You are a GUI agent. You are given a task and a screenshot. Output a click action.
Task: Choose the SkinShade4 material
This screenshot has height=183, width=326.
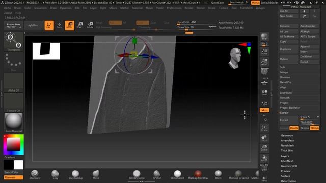pyautogui.click(x=177, y=175)
